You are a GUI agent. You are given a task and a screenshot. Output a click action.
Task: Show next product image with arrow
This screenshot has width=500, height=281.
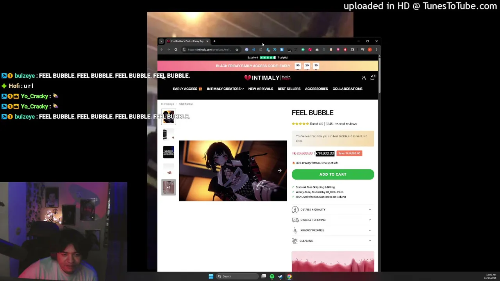(x=280, y=171)
